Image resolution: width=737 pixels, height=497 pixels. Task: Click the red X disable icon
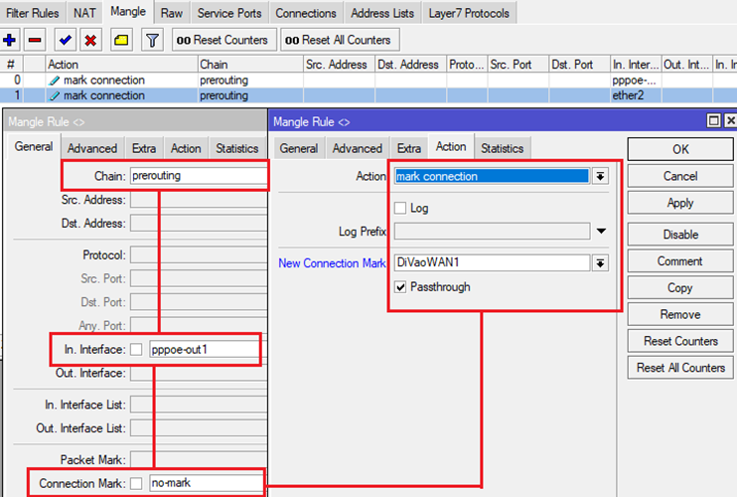(90, 40)
